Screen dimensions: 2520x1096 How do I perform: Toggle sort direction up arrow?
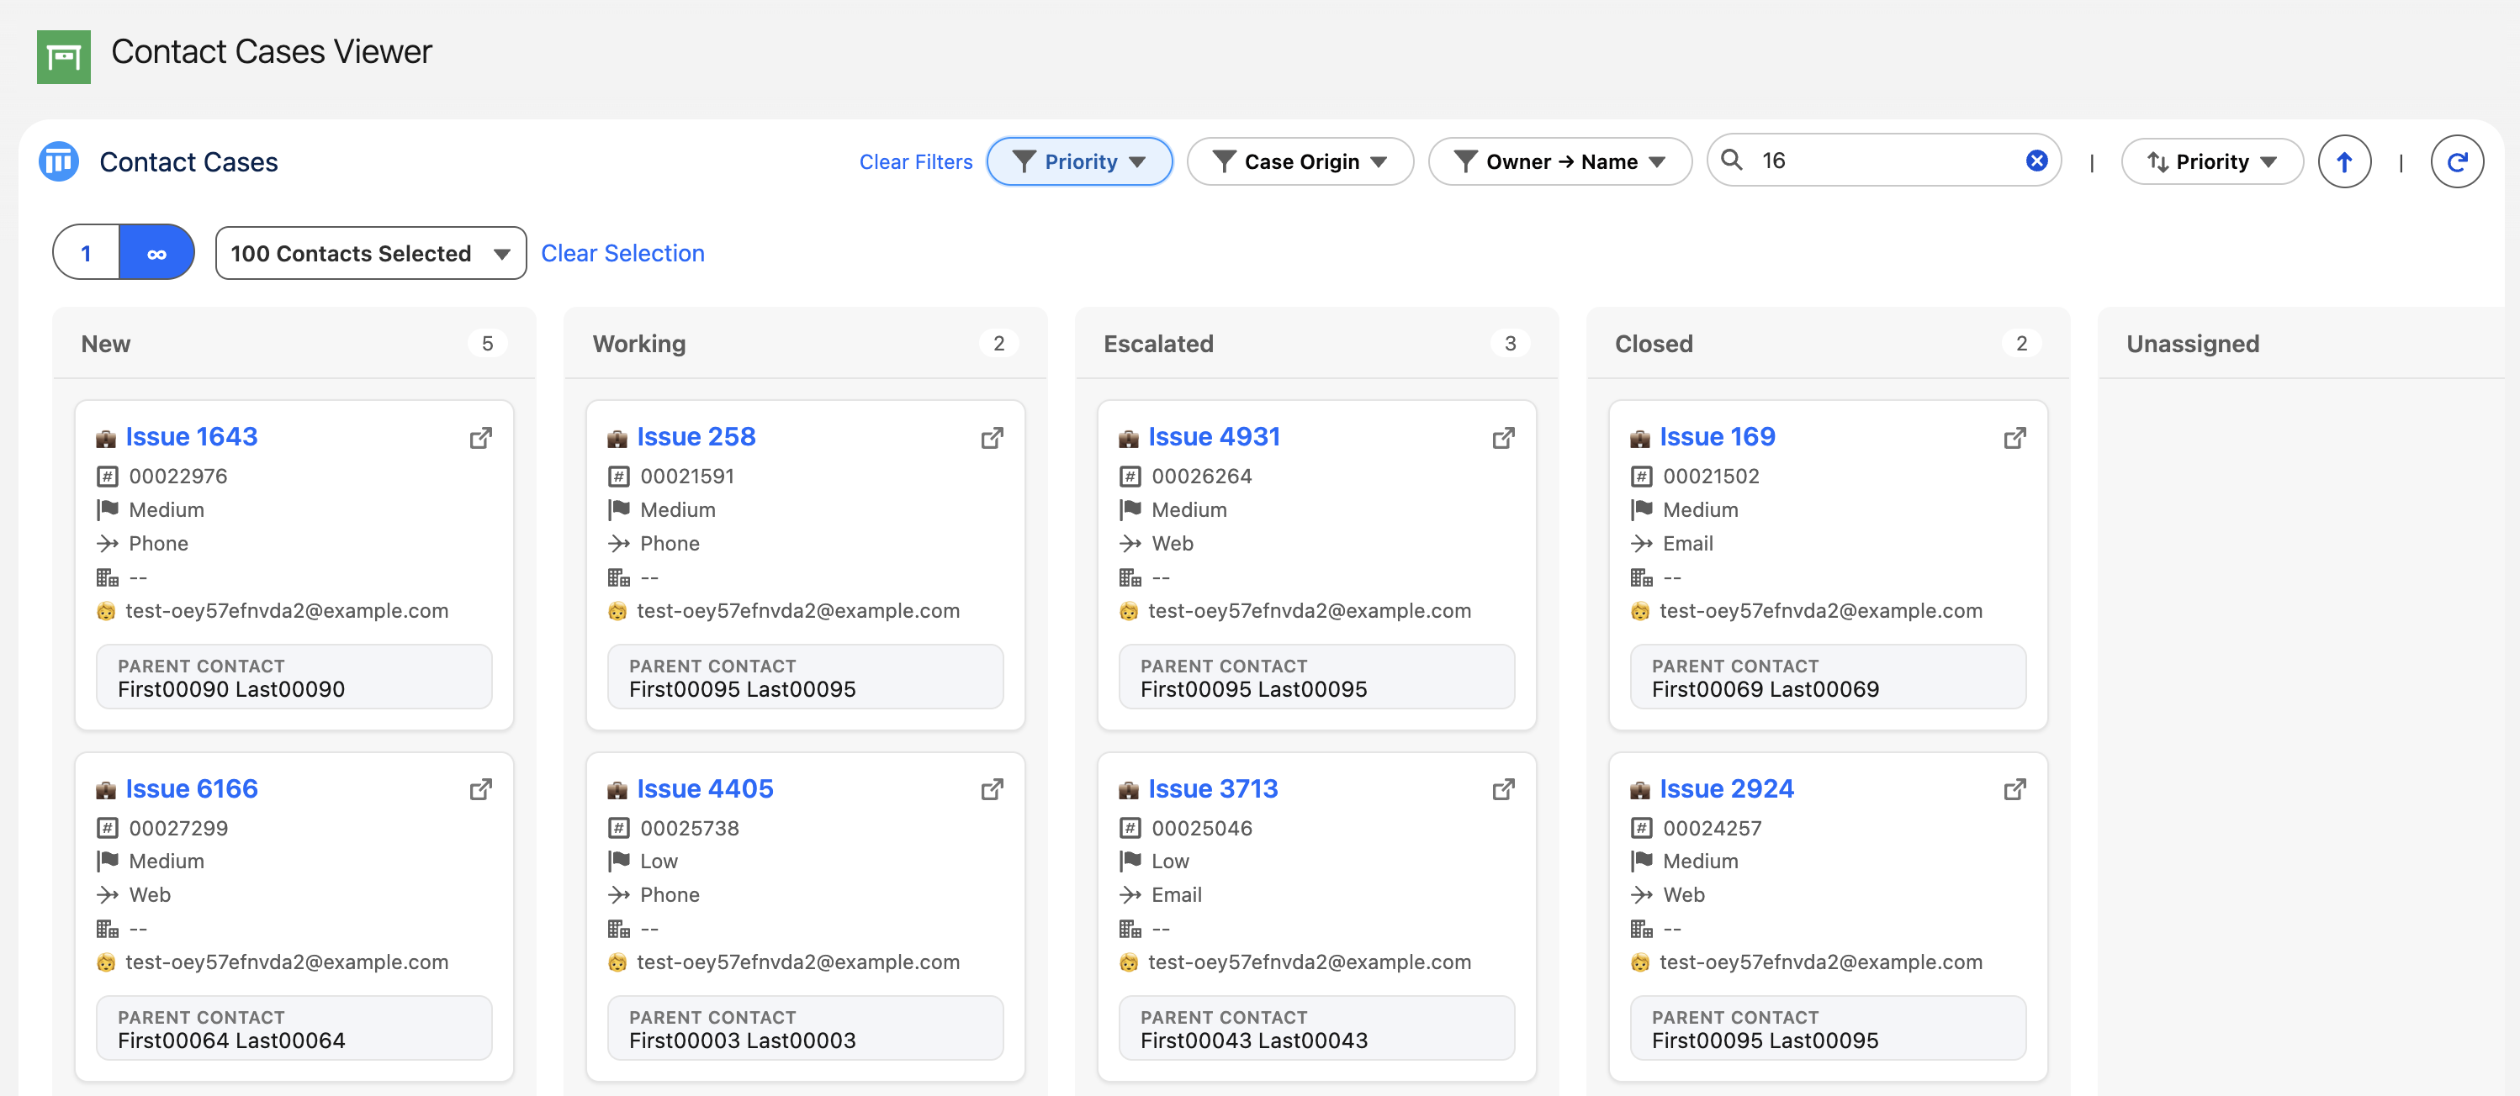[2344, 162]
